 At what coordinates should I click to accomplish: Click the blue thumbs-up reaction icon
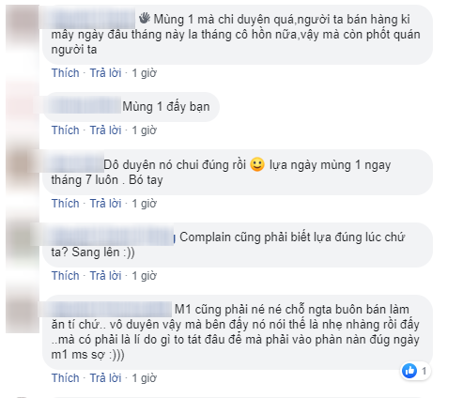coord(409,371)
